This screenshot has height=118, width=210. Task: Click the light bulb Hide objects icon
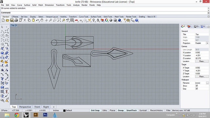tap(94, 20)
